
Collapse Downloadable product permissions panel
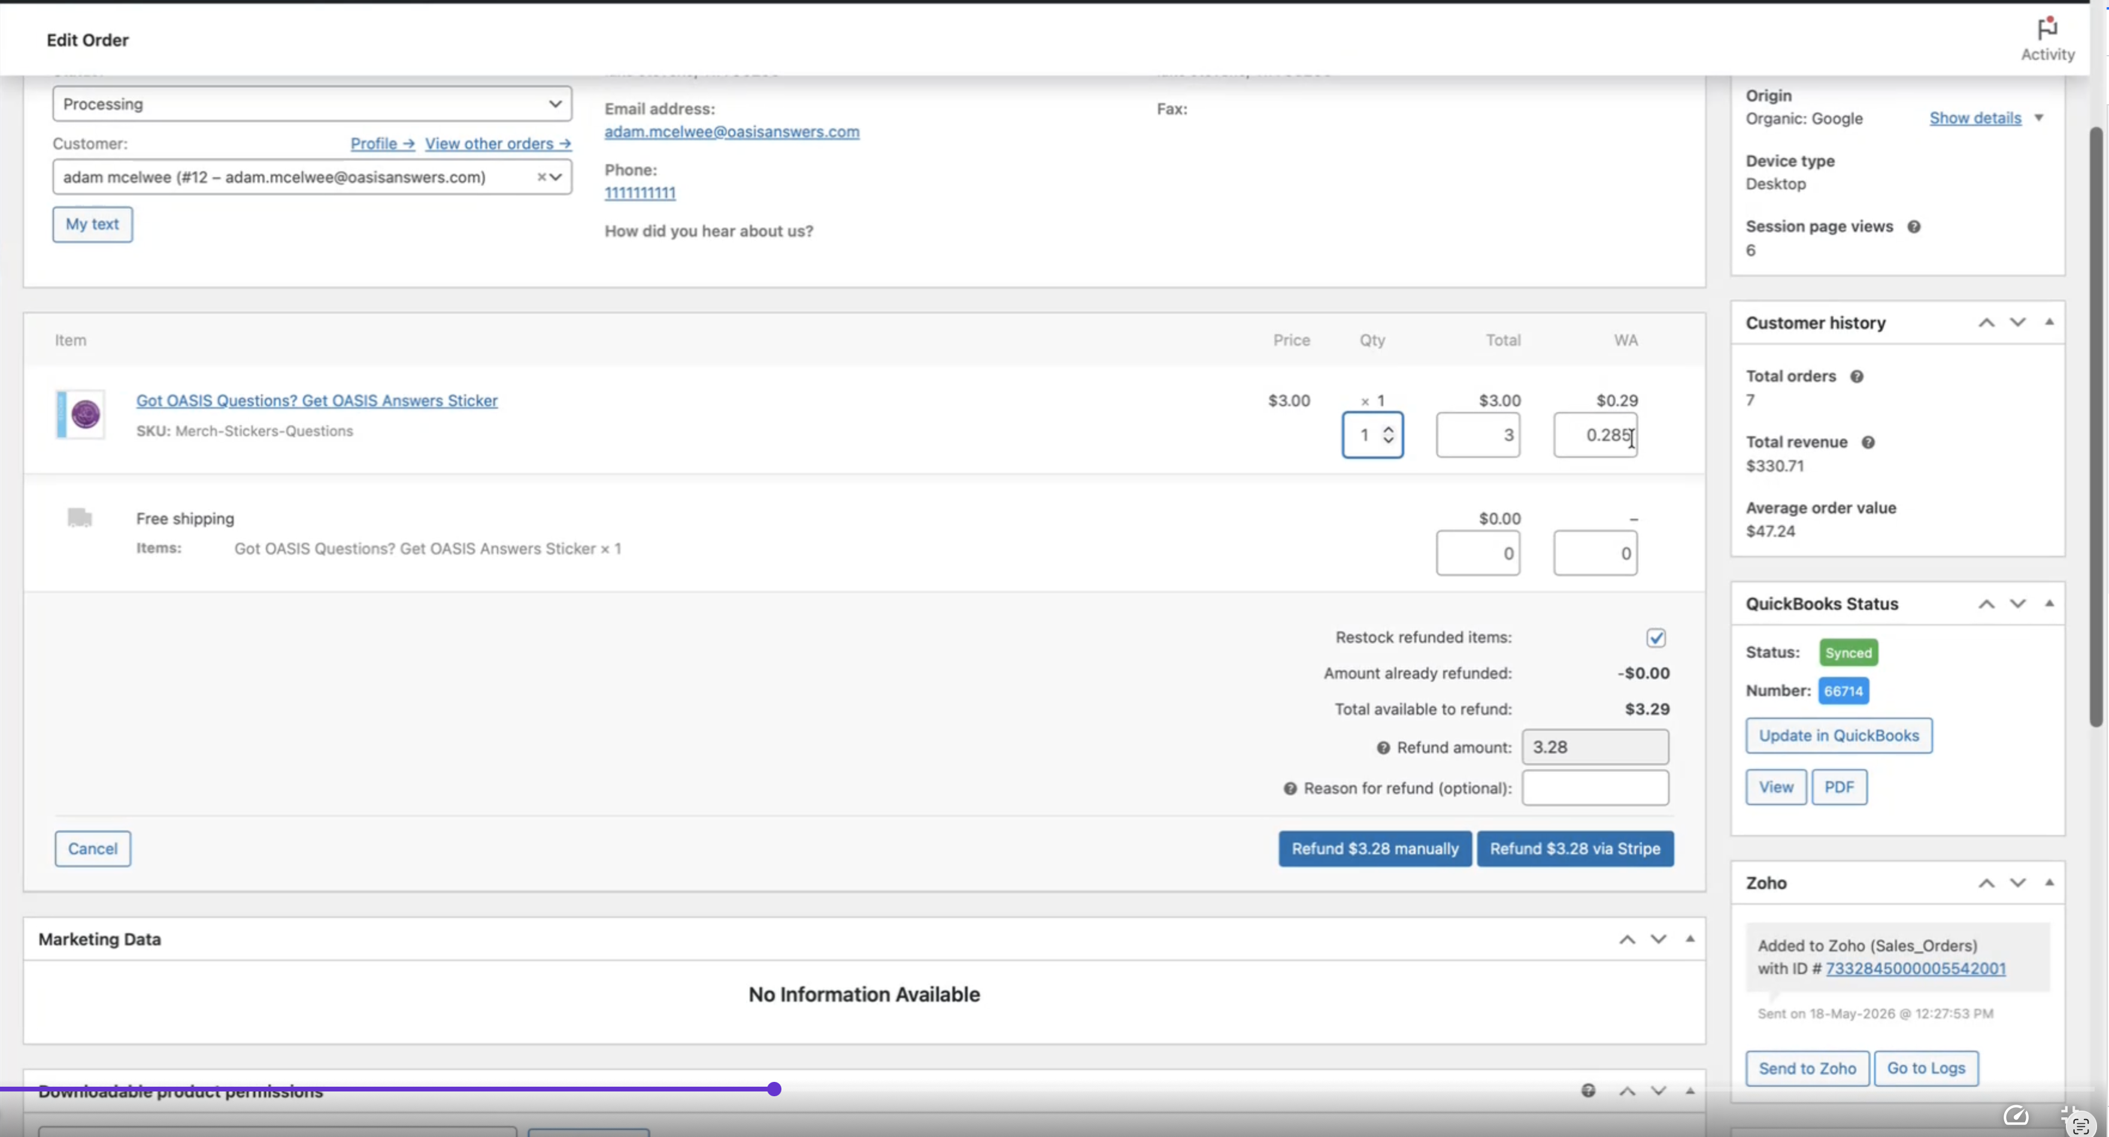pos(1690,1091)
